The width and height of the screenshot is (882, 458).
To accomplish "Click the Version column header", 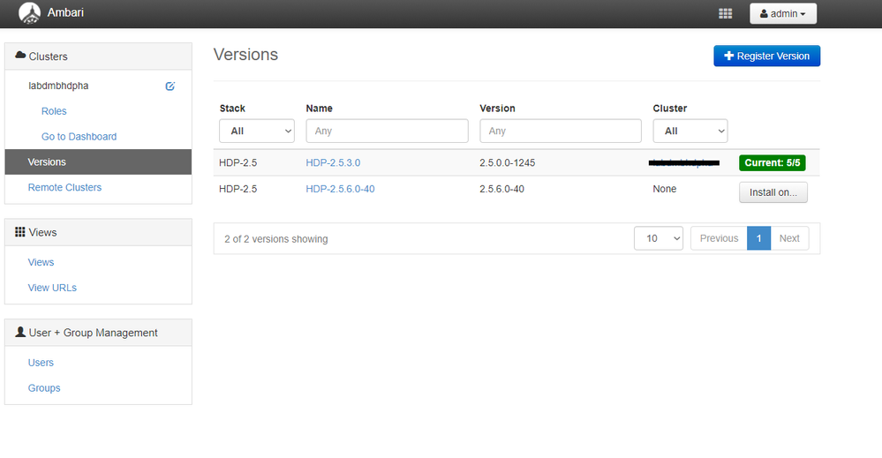I will [x=497, y=108].
